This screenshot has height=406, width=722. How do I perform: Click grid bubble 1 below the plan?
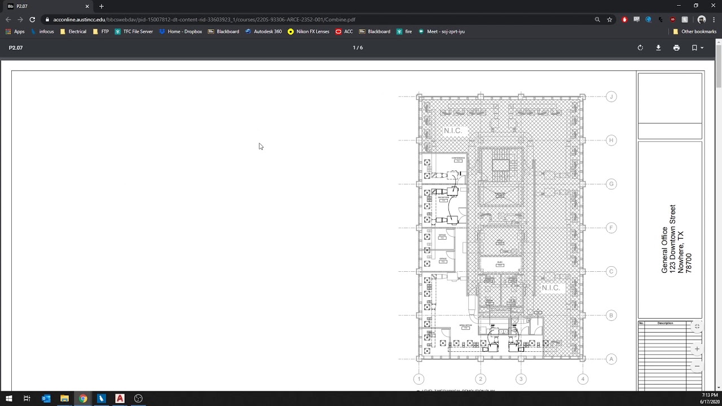coord(419,379)
